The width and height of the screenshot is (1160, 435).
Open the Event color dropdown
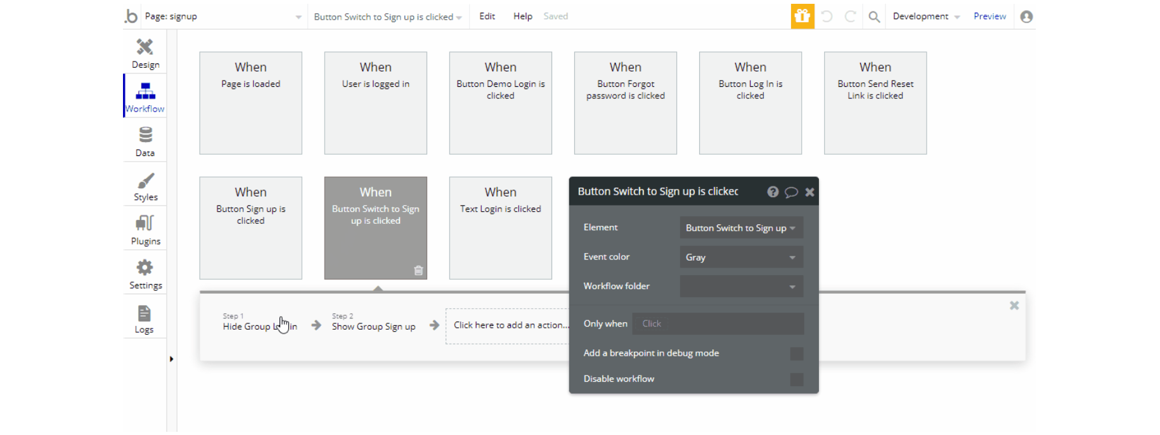(x=741, y=257)
